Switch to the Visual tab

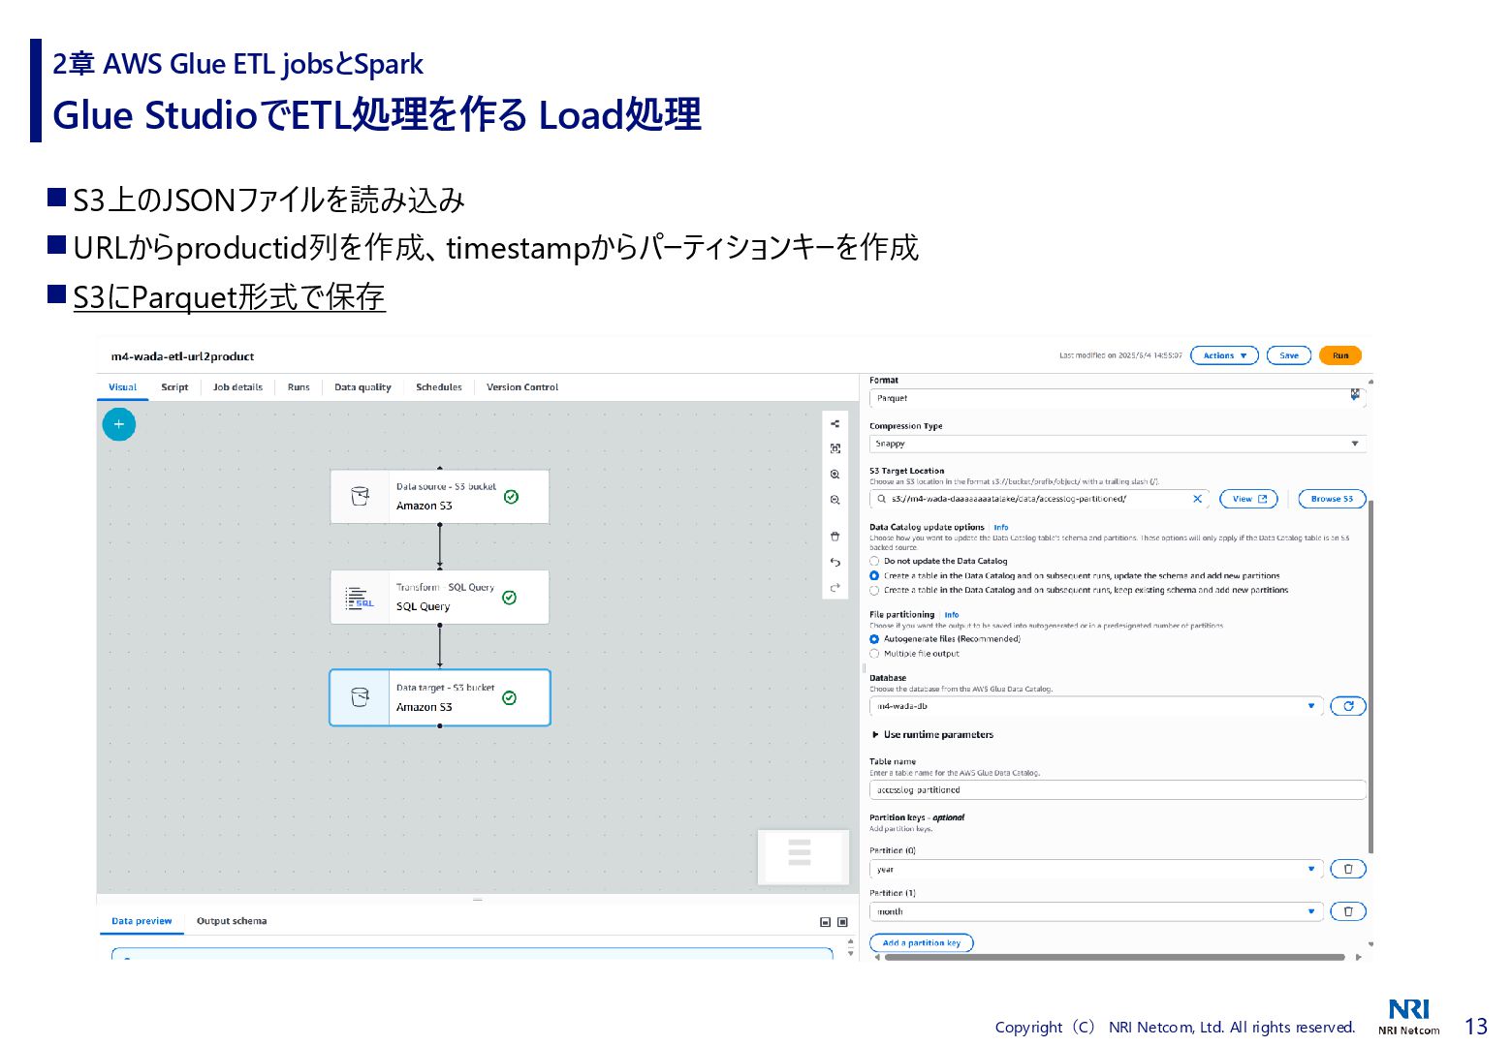123,387
